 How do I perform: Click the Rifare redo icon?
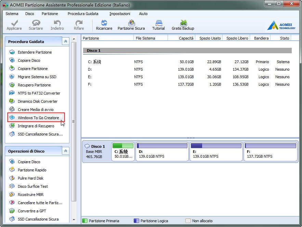tap(79, 23)
